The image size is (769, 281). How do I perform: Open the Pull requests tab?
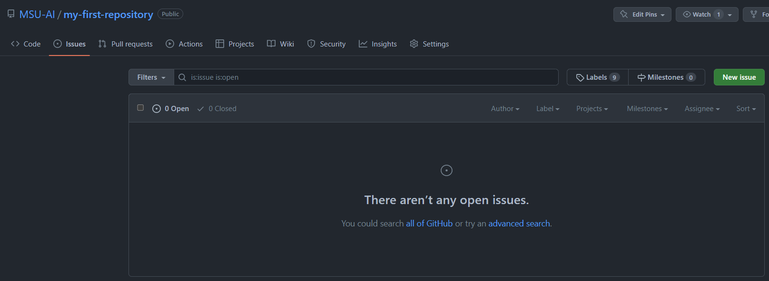(126, 44)
